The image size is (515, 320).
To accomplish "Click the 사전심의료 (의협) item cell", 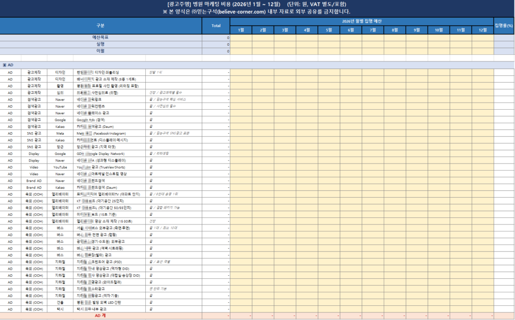I will (x=109, y=93).
